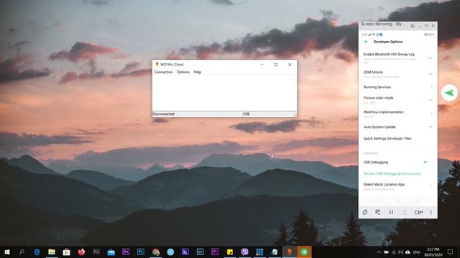Viewport: 460px width, 258px height.
Task: Toggle the USB Debugging switch
Action: (x=426, y=162)
